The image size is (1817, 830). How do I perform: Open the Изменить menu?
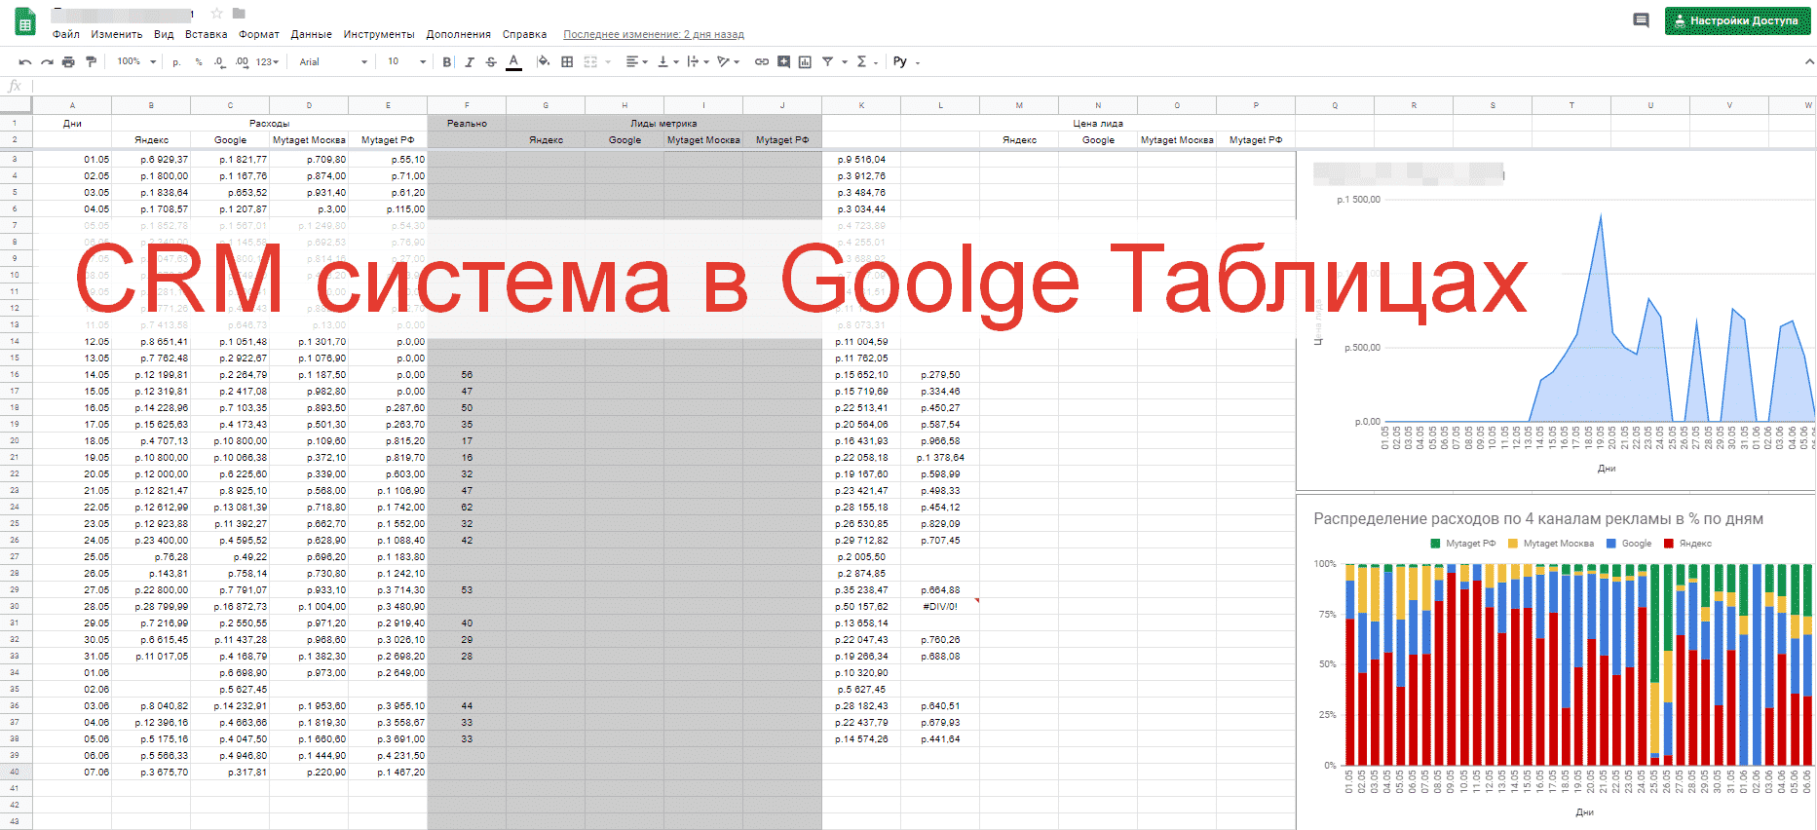click(x=117, y=34)
